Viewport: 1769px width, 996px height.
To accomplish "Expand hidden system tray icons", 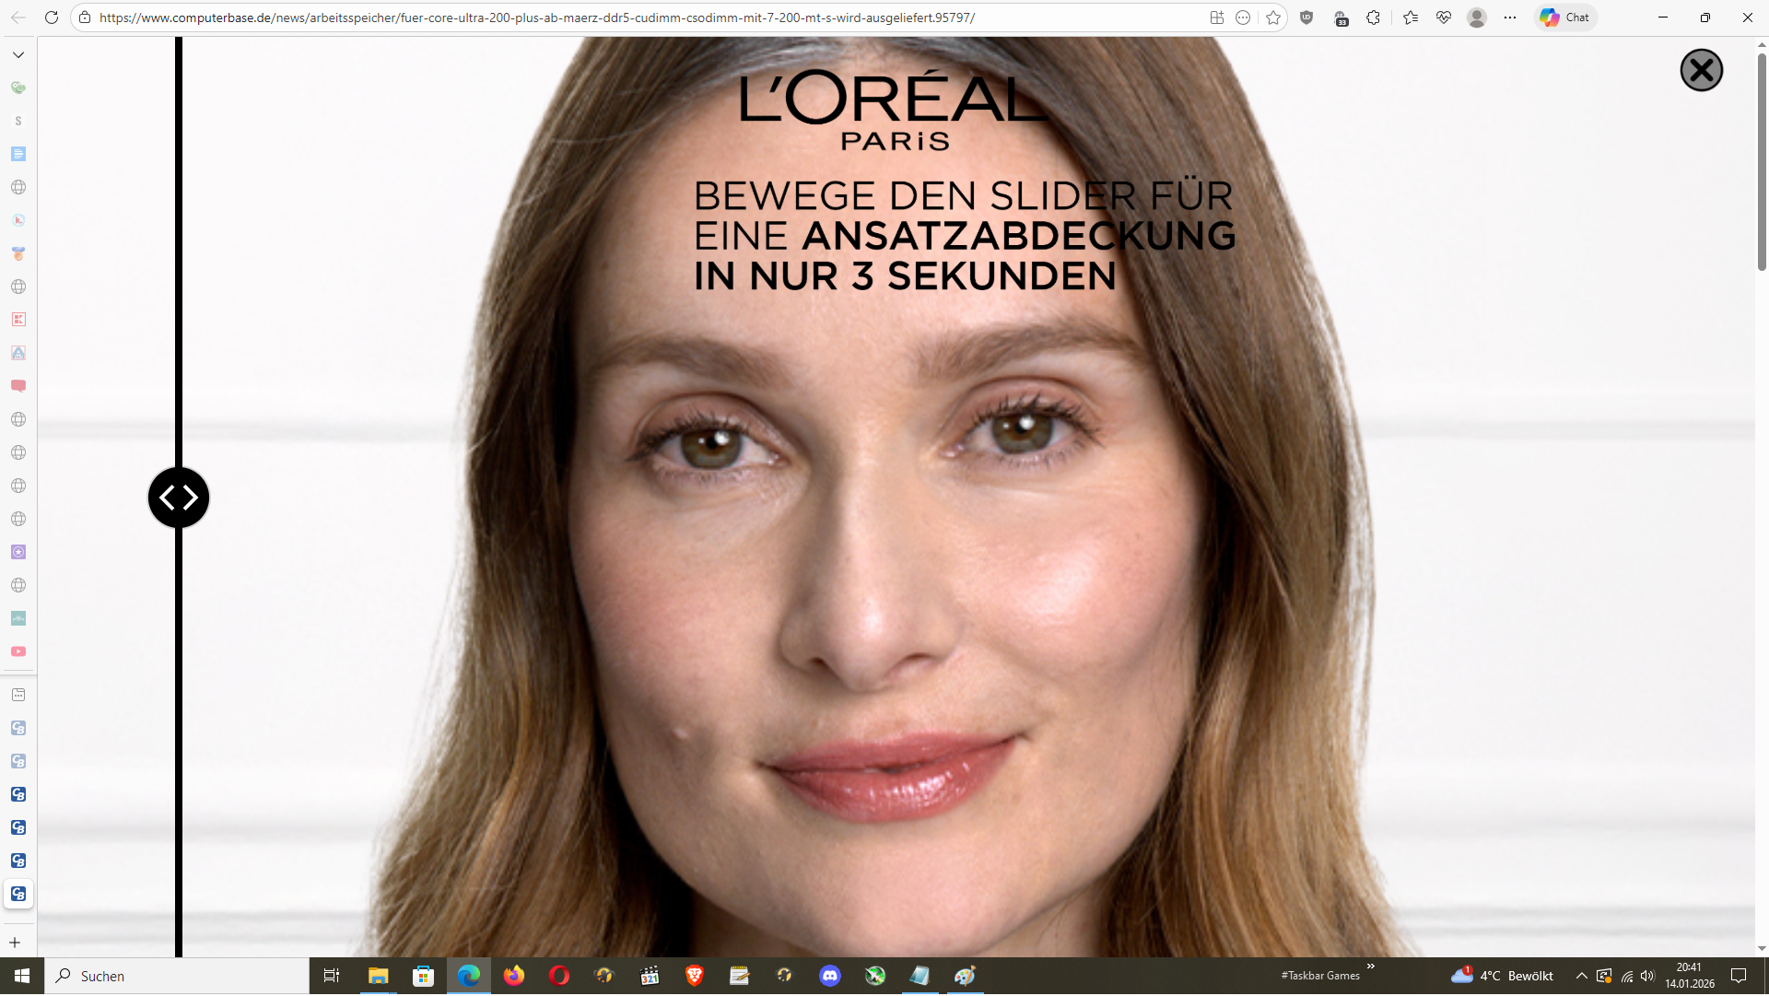I will 1581,976.
